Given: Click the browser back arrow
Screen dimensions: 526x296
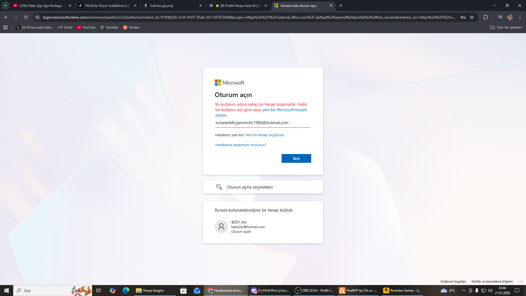Looking at the screenshot, I should (6, 17).
